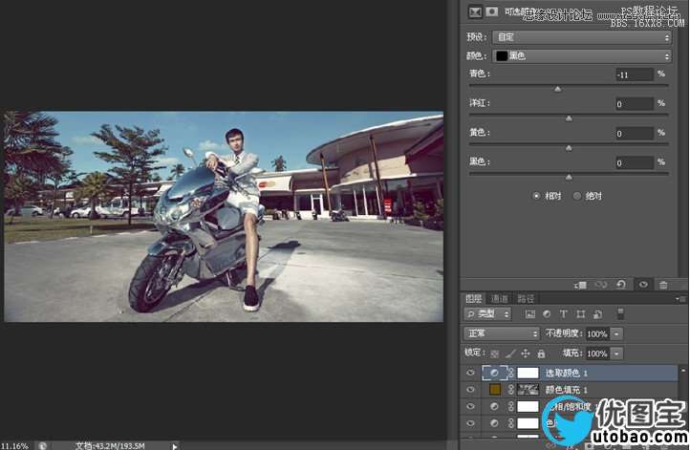
Task: Open the status bar info arrow menu
Action: click(x=175, y=446)
